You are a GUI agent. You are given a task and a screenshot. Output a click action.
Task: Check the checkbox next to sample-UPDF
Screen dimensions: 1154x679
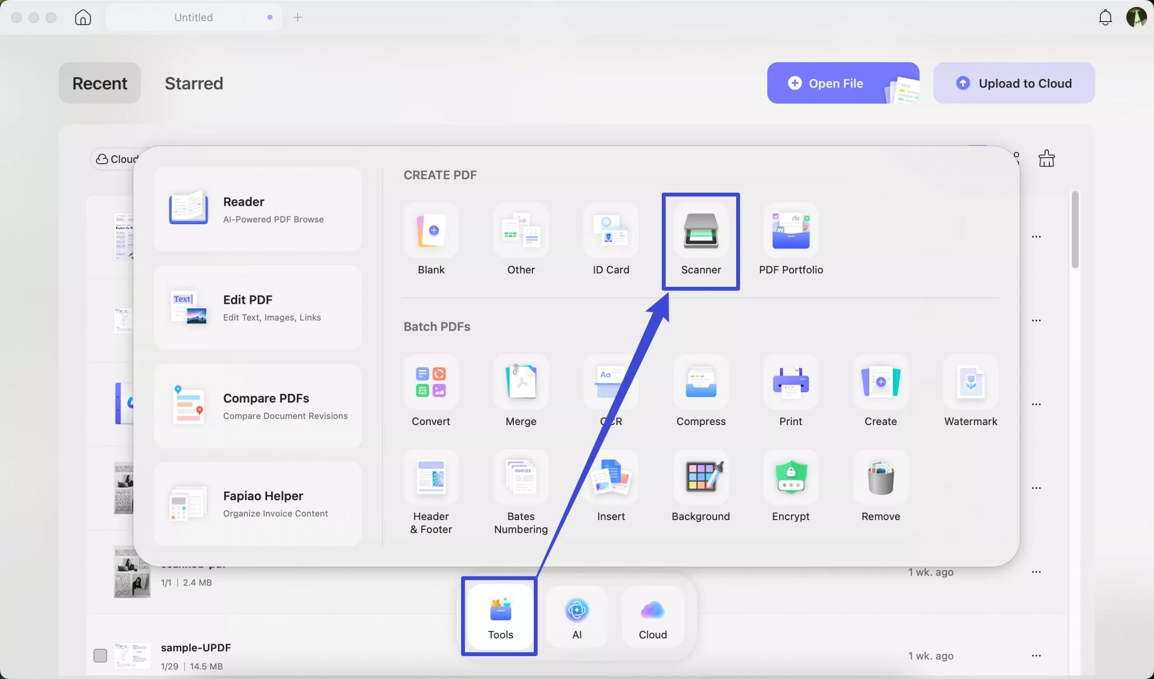click(x=101, y=655)
